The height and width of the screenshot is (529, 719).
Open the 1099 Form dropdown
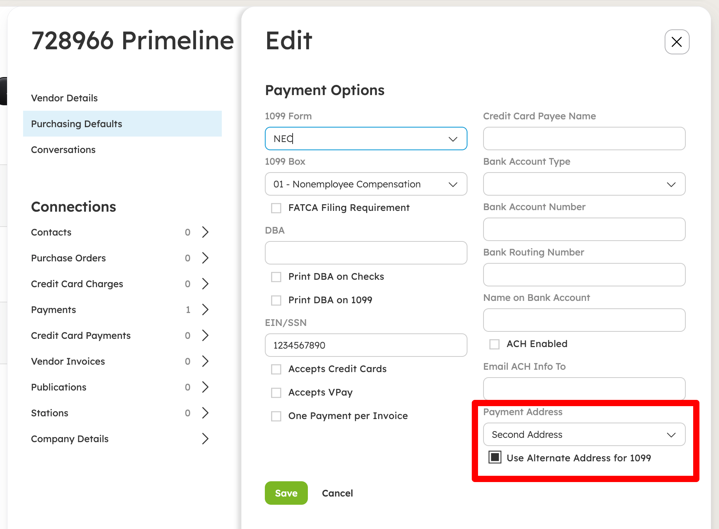(x=366, y=139)
